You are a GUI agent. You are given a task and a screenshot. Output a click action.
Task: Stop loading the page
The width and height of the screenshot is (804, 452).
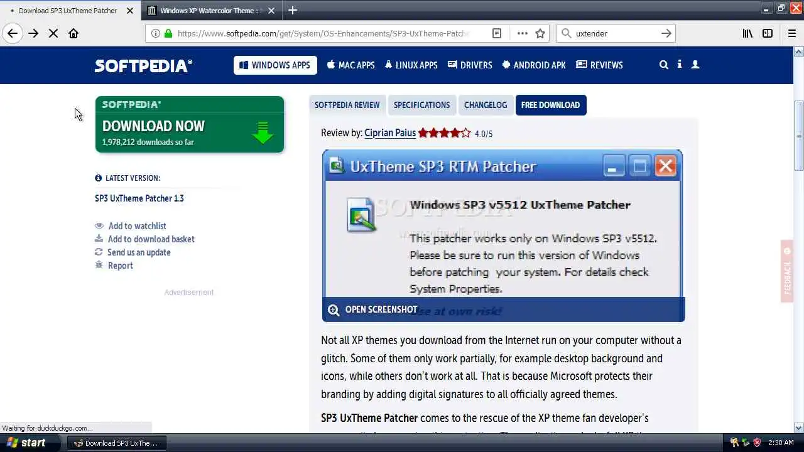53,33
